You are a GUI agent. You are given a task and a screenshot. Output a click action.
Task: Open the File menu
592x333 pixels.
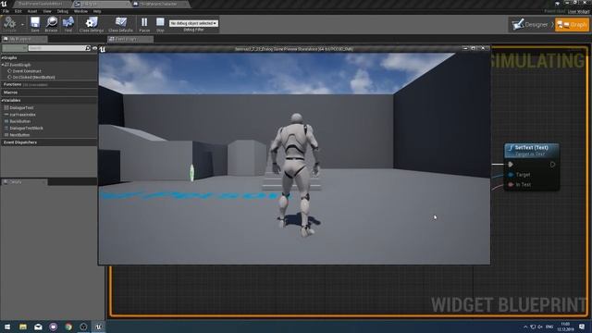tap(6, 11)
